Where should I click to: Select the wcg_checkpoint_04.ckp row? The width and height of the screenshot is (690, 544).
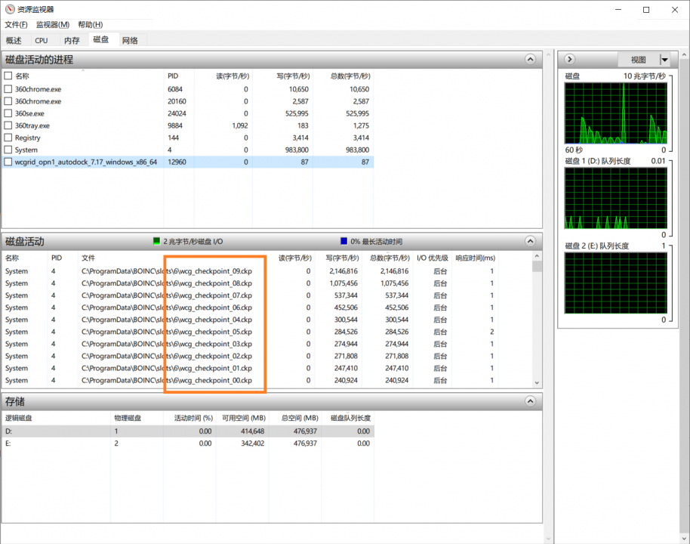[x=251, y=320]
